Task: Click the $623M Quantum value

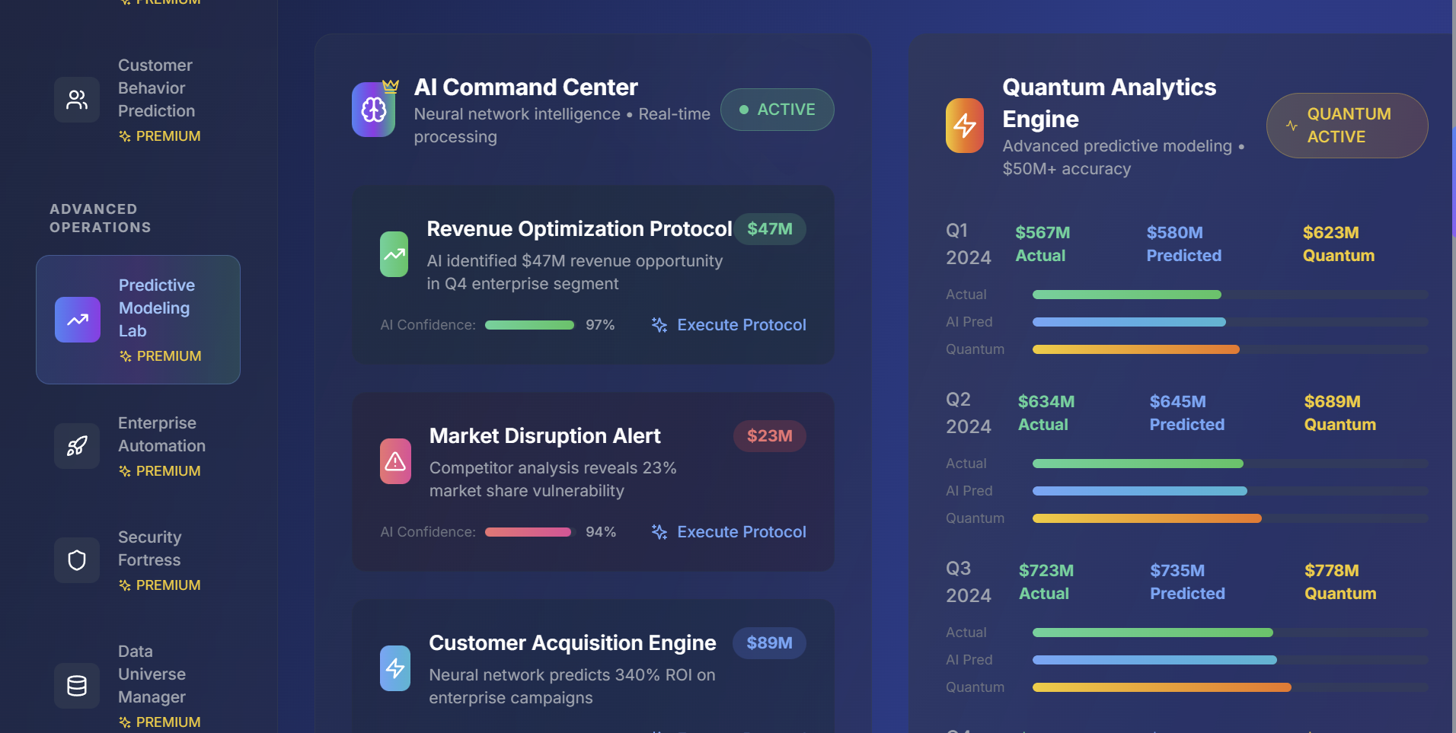Action: 1339,244
